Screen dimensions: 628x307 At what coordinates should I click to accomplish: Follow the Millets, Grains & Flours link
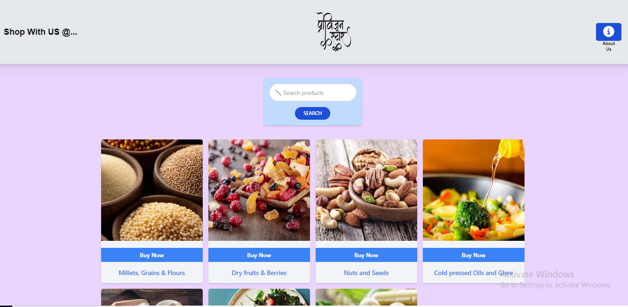point(152,273)
